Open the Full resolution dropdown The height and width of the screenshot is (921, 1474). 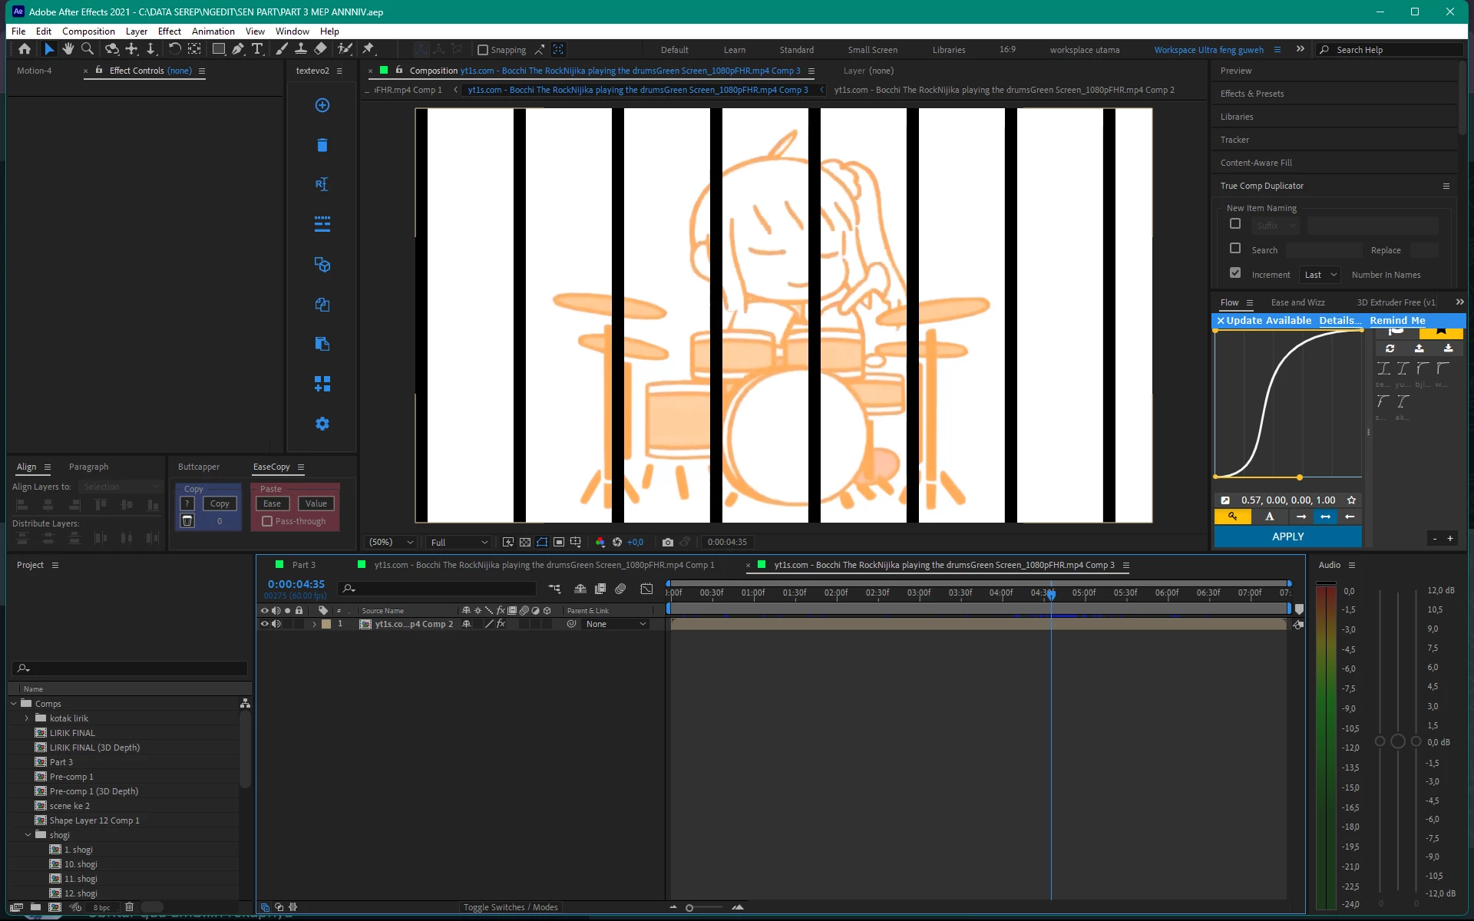coord(458,542)
